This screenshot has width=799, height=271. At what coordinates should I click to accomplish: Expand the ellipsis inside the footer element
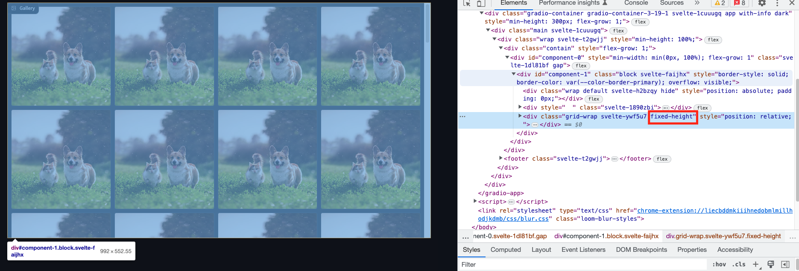point(615,159)
